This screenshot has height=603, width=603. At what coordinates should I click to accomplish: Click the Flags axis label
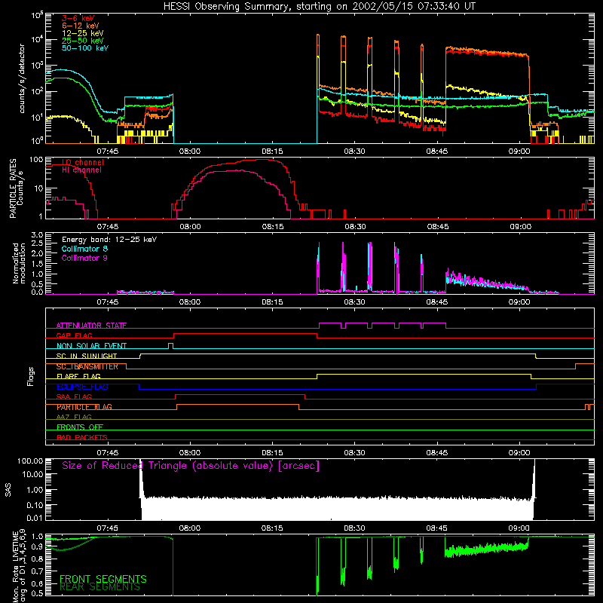tap(31, 376)
